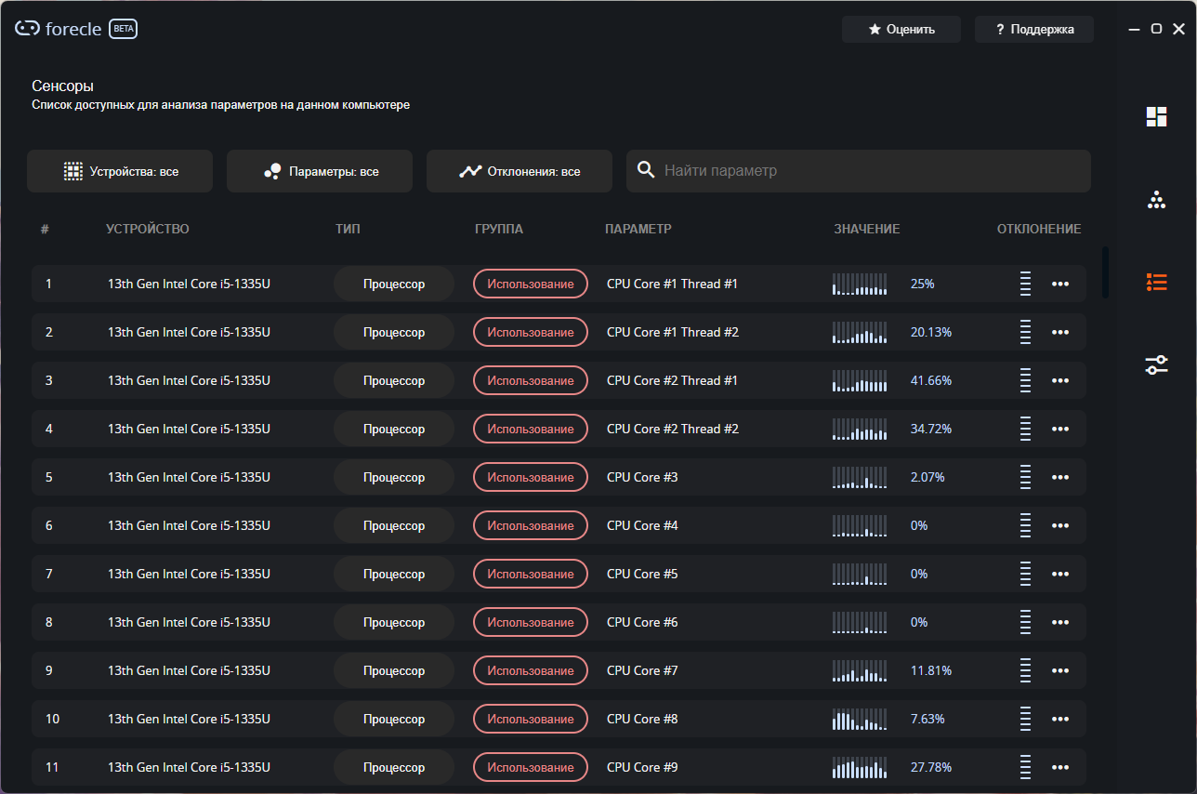Click the ПАРАМЕТР column header
1197x794 pixels.
click(638, 229)
